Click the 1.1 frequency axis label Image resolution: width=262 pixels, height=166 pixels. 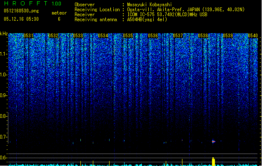pyautogui.click(x=4, y=54)
